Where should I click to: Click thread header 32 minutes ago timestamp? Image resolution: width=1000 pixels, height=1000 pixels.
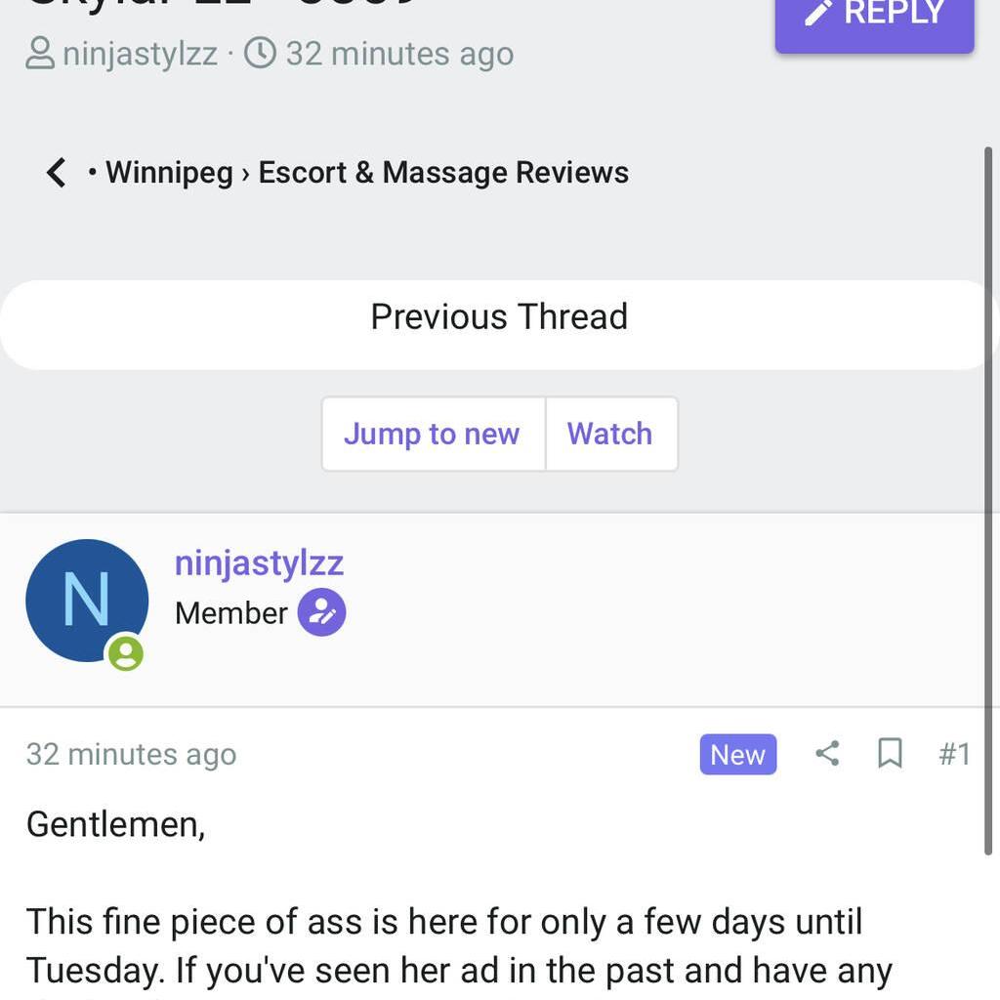tap(399, 54)
